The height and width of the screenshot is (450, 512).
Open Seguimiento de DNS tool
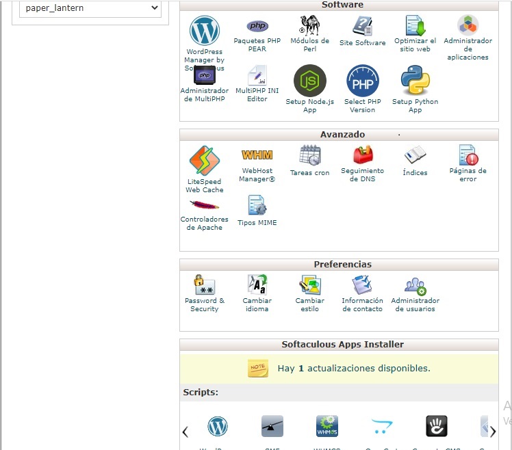tap(362, 156)
